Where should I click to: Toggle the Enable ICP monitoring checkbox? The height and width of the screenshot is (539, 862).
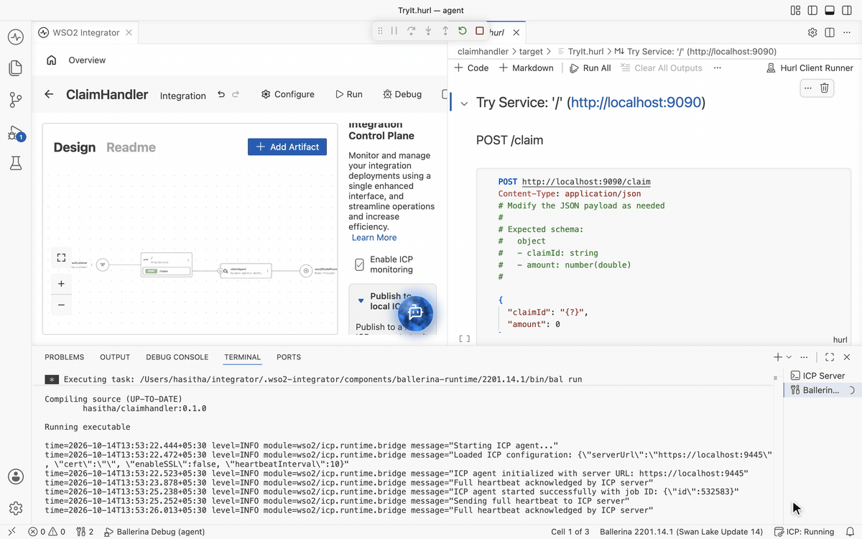tap(360, 264)
